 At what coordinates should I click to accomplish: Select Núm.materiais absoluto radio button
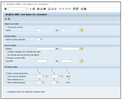click(x=6, y=83)
